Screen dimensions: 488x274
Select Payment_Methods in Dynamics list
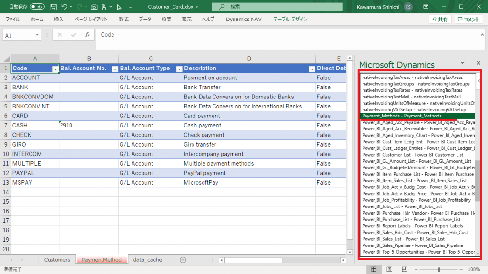(418, 116)
